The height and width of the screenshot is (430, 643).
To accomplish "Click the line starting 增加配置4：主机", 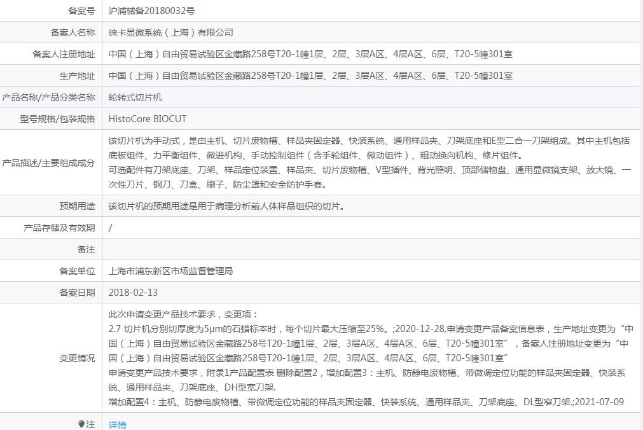I will (366, 402).
